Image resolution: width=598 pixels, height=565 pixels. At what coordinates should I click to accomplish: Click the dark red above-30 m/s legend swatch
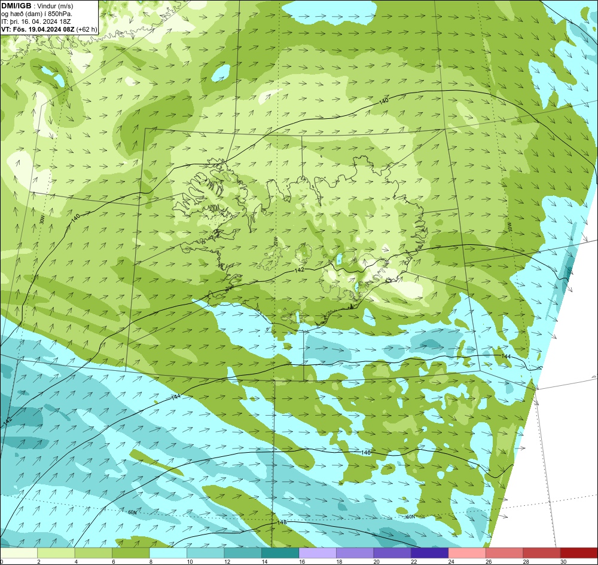(579, 553)
